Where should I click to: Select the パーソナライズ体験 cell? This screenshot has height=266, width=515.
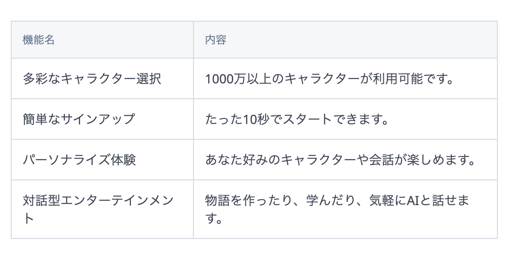click(x=102, y=160)
